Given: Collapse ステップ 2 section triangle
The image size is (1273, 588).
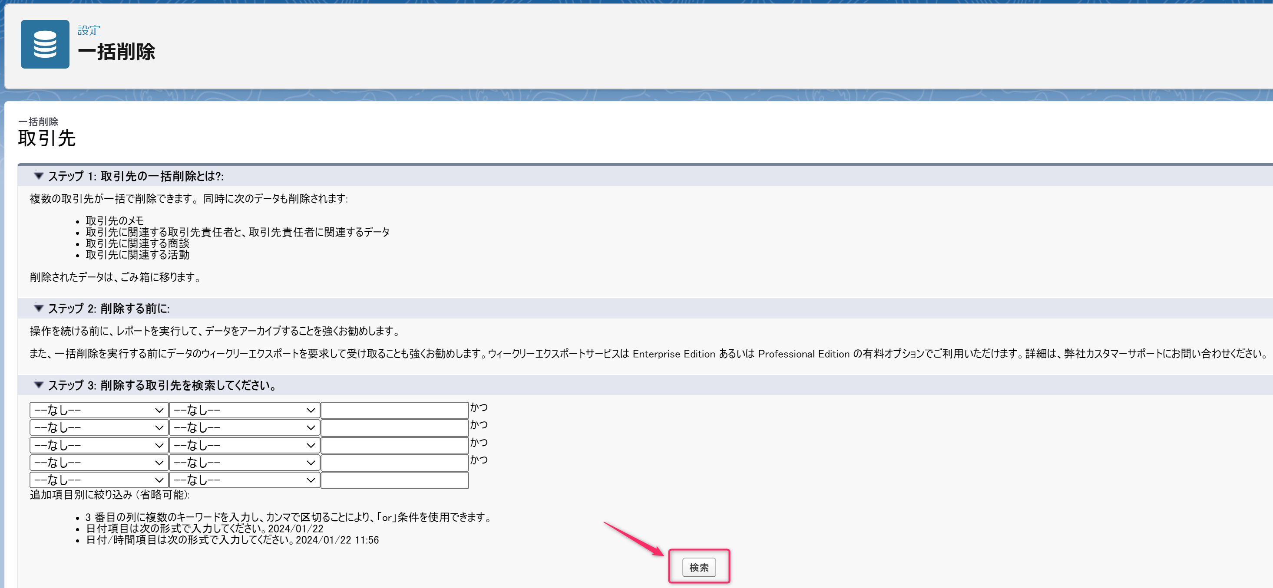Looking at the screenshot, I should point(39,308).
